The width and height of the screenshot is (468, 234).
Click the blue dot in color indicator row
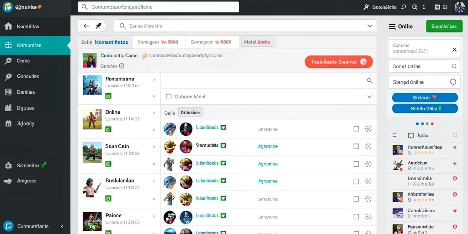tap(417, 123)
